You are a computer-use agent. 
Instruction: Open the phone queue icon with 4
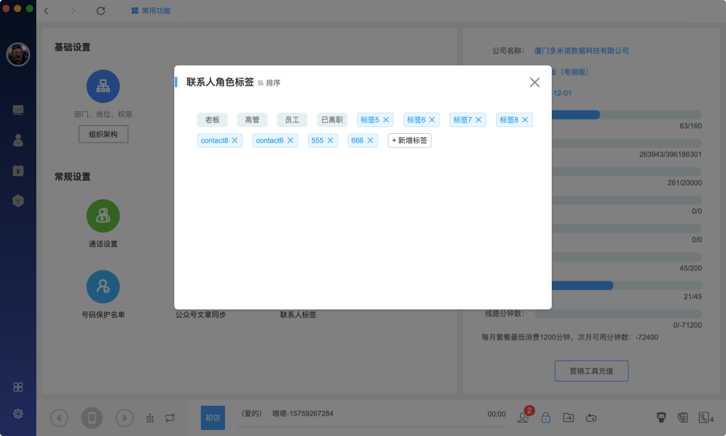[706, 418]
